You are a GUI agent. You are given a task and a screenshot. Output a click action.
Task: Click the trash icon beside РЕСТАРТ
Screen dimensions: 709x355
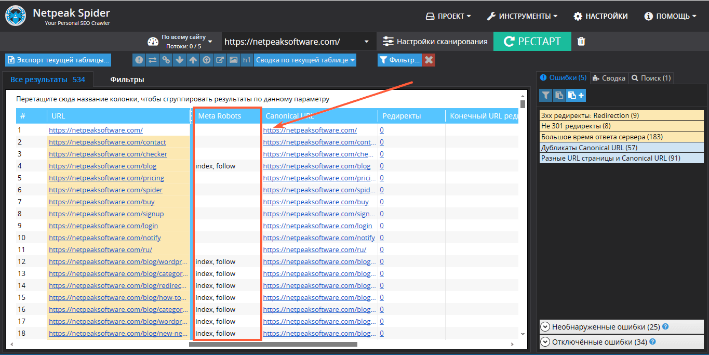(581, 42)
